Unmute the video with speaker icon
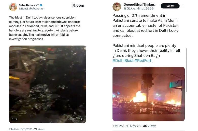Screen dimensions: 198x131 point(82,119)
